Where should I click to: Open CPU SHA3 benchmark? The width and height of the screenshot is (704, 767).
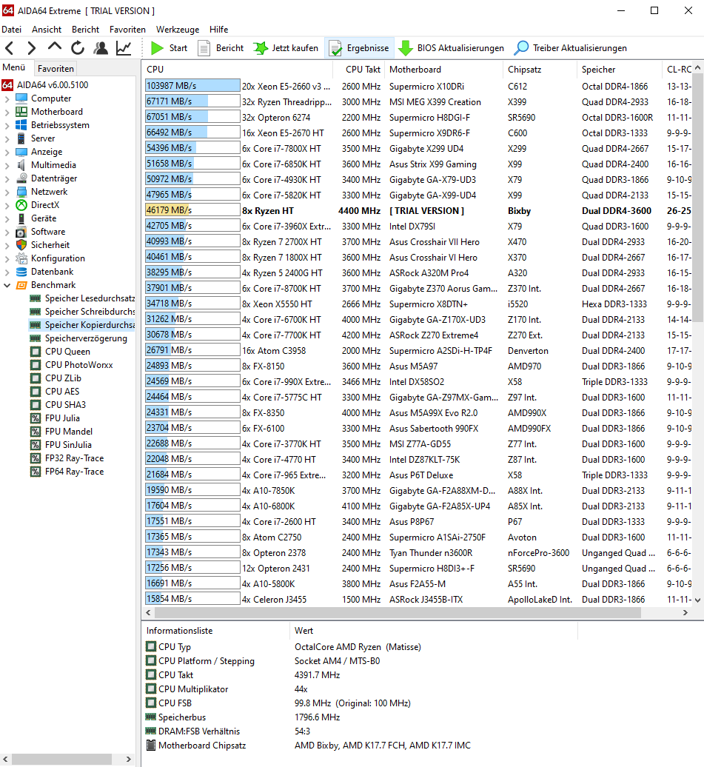coord(65,405)
